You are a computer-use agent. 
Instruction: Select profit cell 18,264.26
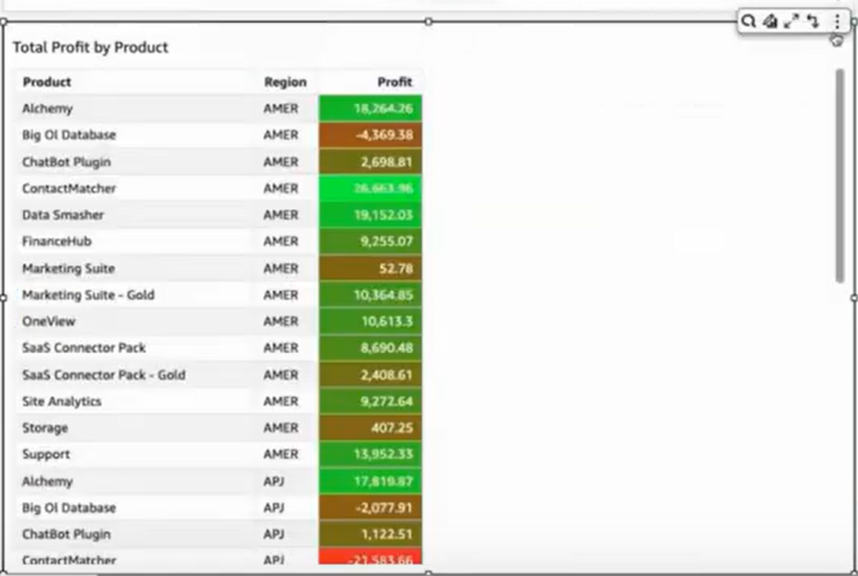[370, 109]
